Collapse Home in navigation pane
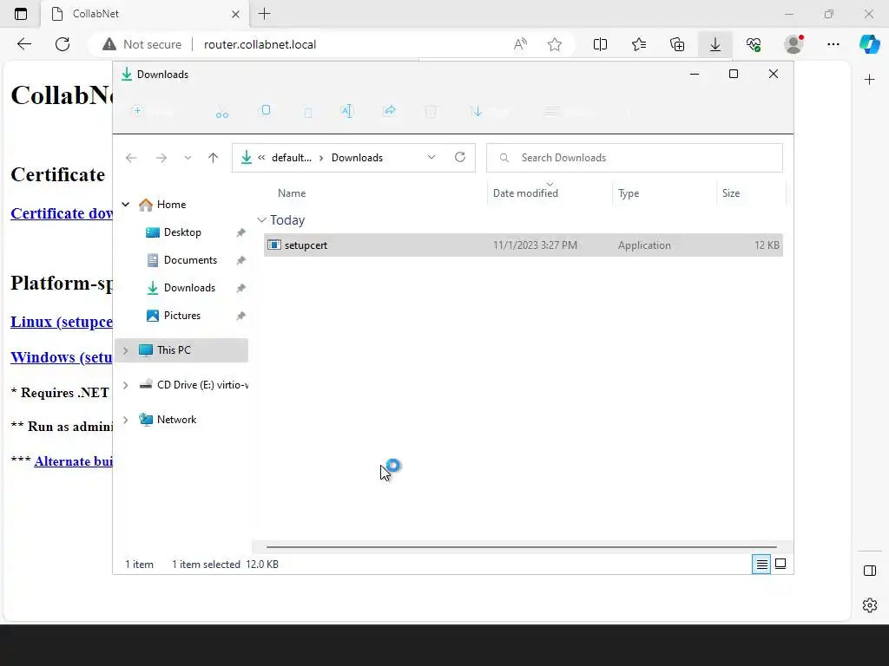 pyautogui.click(x=125, y=205)
